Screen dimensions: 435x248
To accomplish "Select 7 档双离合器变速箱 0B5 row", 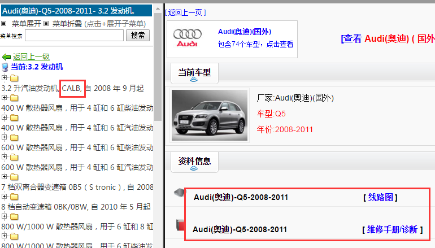I will coord(77,187).
